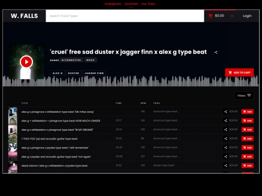
Task: Share the '10k miles away' track
Action: coord(226,112)
